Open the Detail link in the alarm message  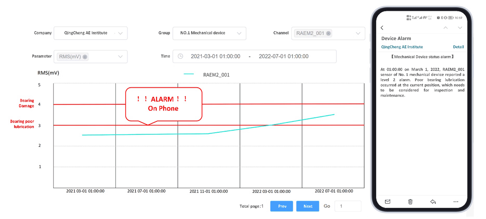pyautogui.click(x=458, y=47)
